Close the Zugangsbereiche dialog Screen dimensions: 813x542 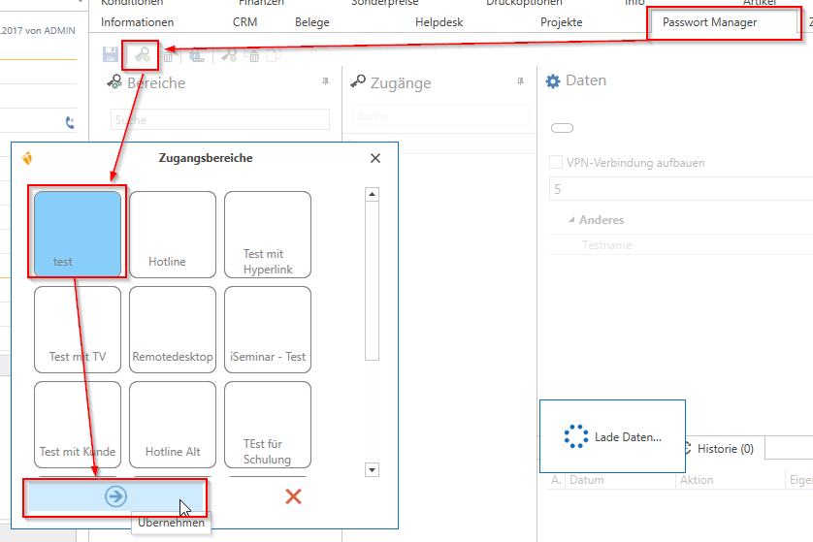pyautogui.click(x=375, y=158)
